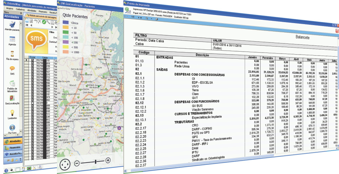Click Clínica color swatch in legend
The image size is (339, 174).
coord(65,22)
